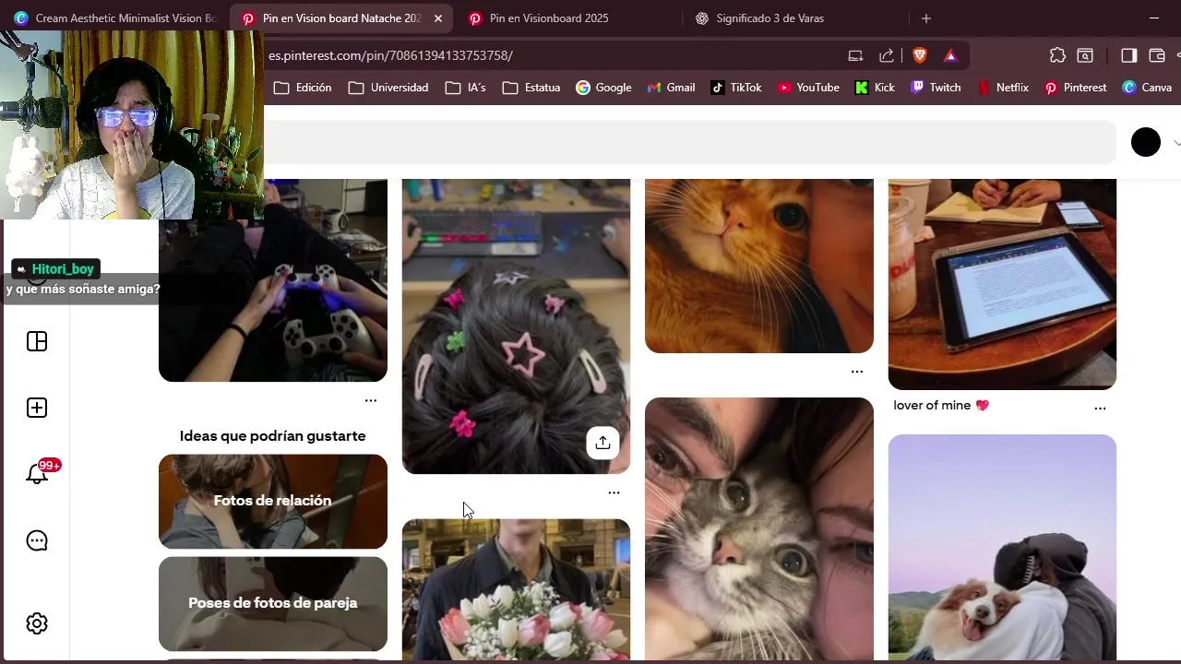Open the Twitch bookmark

pos(936,88)
